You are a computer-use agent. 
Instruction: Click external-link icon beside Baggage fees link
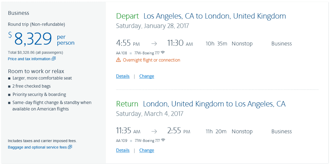pyautogui.click(x=70, y=147)
